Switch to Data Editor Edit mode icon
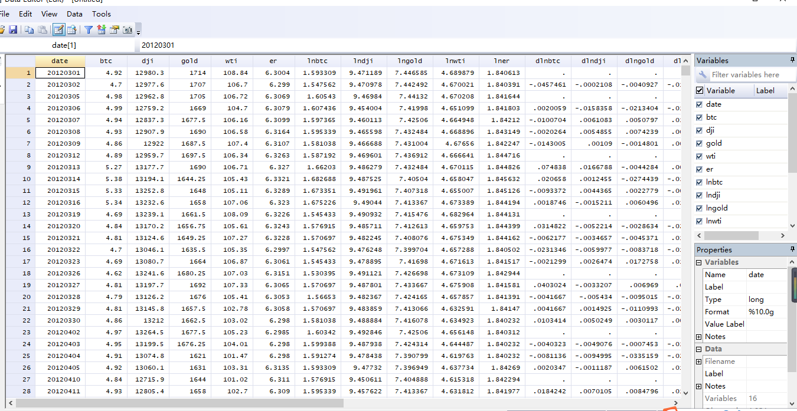Image resolution: width=797 pixels, height=411 pixels. pyautogui.click(x=59, y=29)
